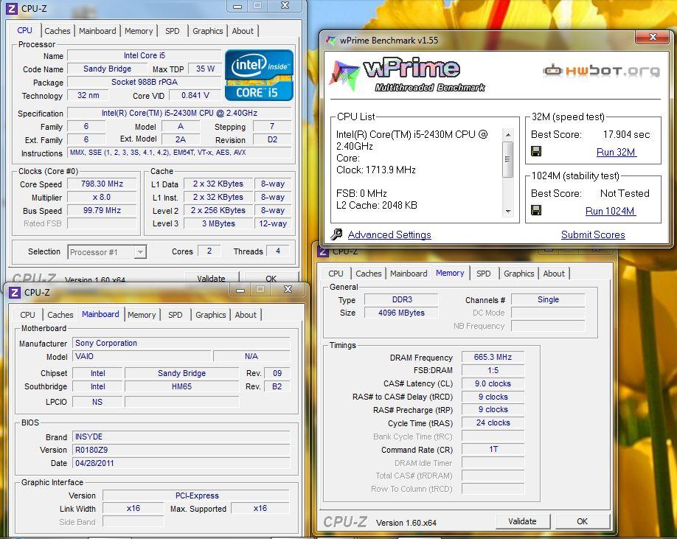Click the Cycle Time 24 clocks value
Image resolution: width=677 pixels, height=539 pixels.
coord(493,423)
